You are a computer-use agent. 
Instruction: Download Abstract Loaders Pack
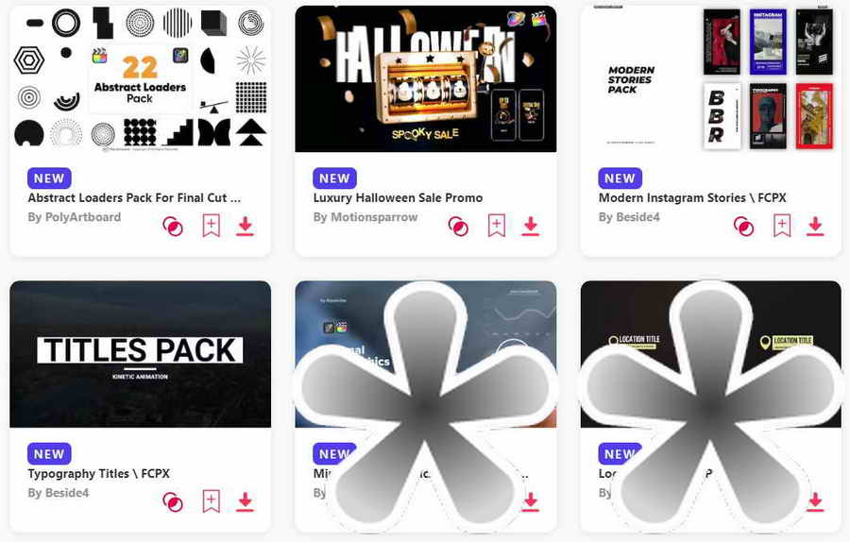tap(245, 226)
